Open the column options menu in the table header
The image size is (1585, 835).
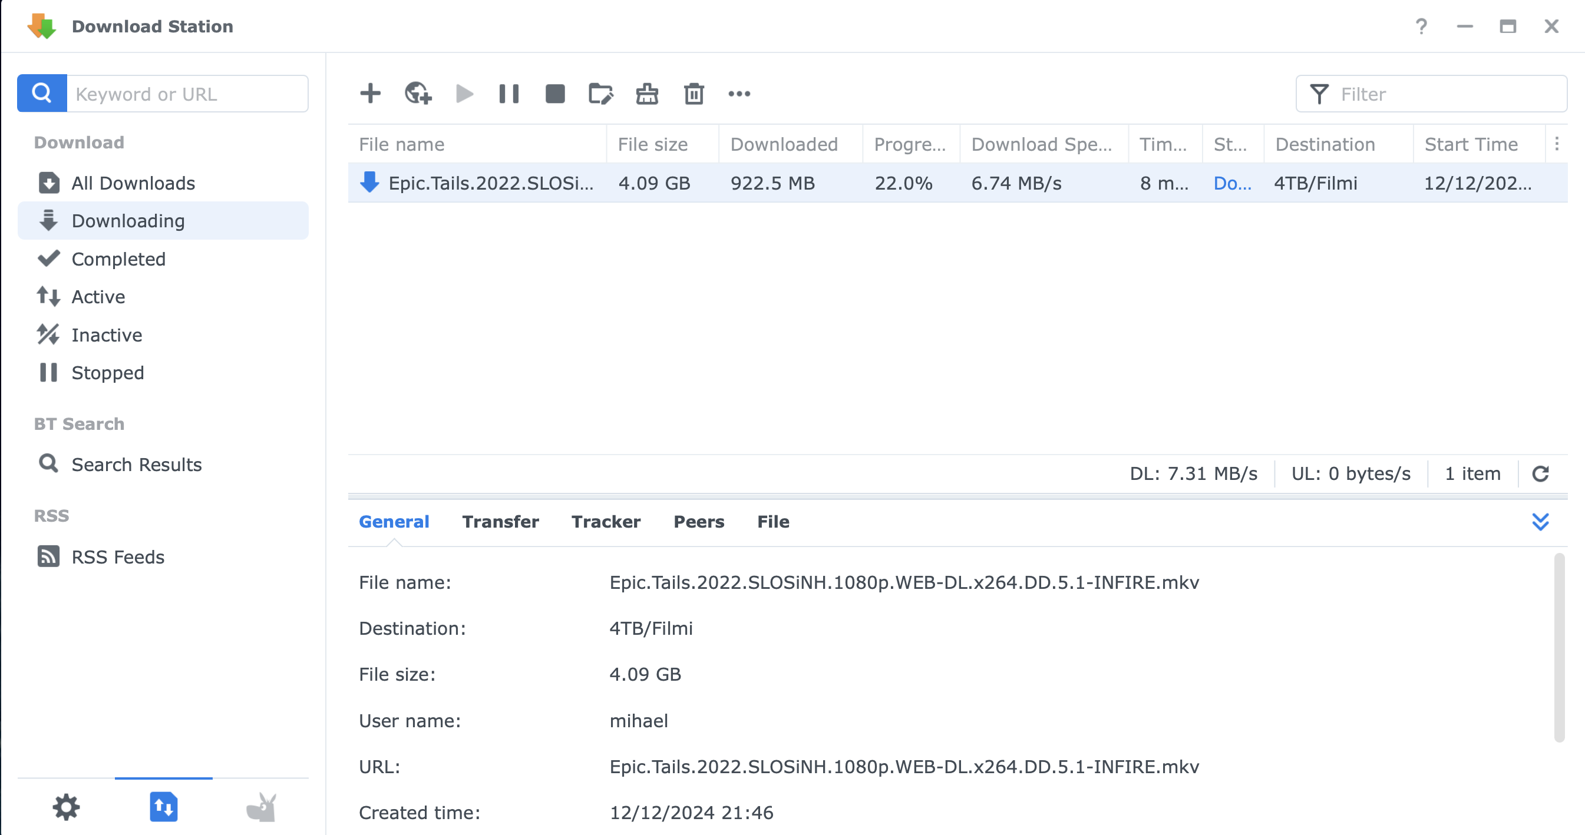tap(1557, 144)
